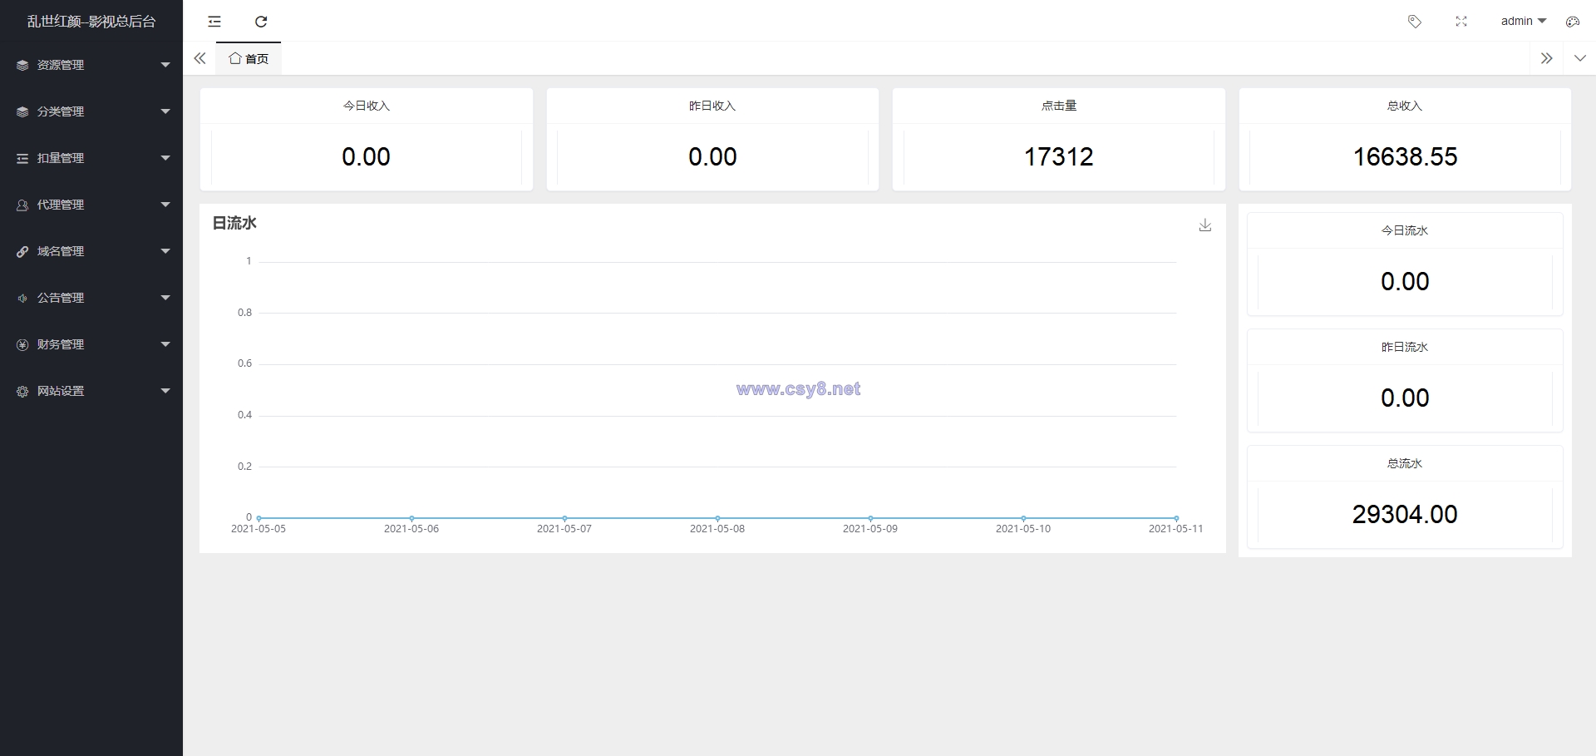Screen dimensions: 1596x756
Task: Download the 日流水 chart as image
Action: pyautogui.click(x=1205, y=225)
